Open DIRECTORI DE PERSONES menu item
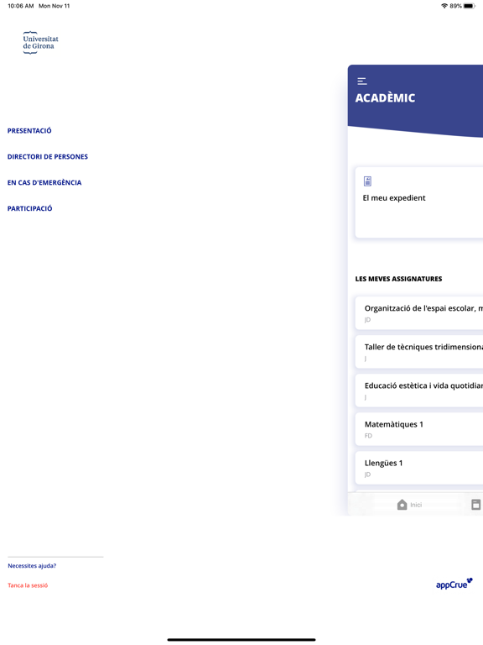Screen dimensions: 483x645 click(x=48, y=157)
